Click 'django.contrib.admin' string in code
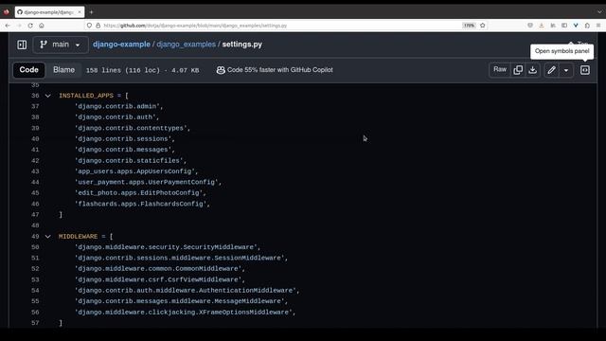This screenshot has width=606, height=341. click(117, 106)
